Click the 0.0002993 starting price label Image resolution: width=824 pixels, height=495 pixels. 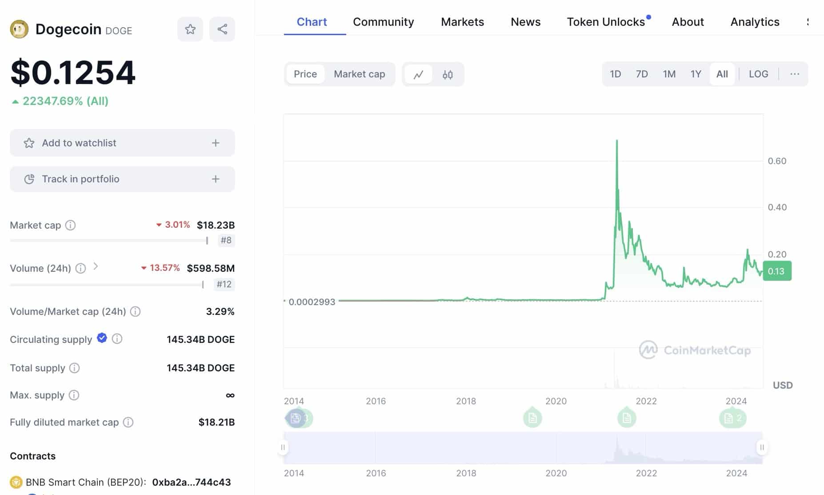312,302
